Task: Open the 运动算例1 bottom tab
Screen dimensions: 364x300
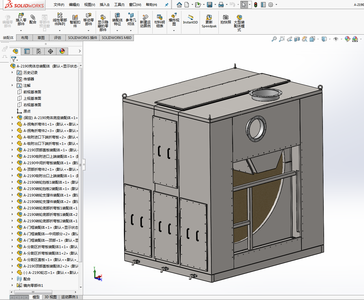Action: point(70,297)
